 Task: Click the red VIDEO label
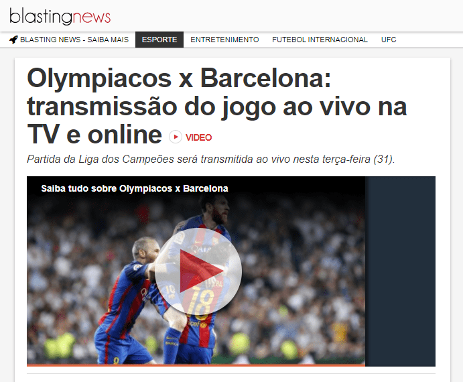[x=198, y=137]
